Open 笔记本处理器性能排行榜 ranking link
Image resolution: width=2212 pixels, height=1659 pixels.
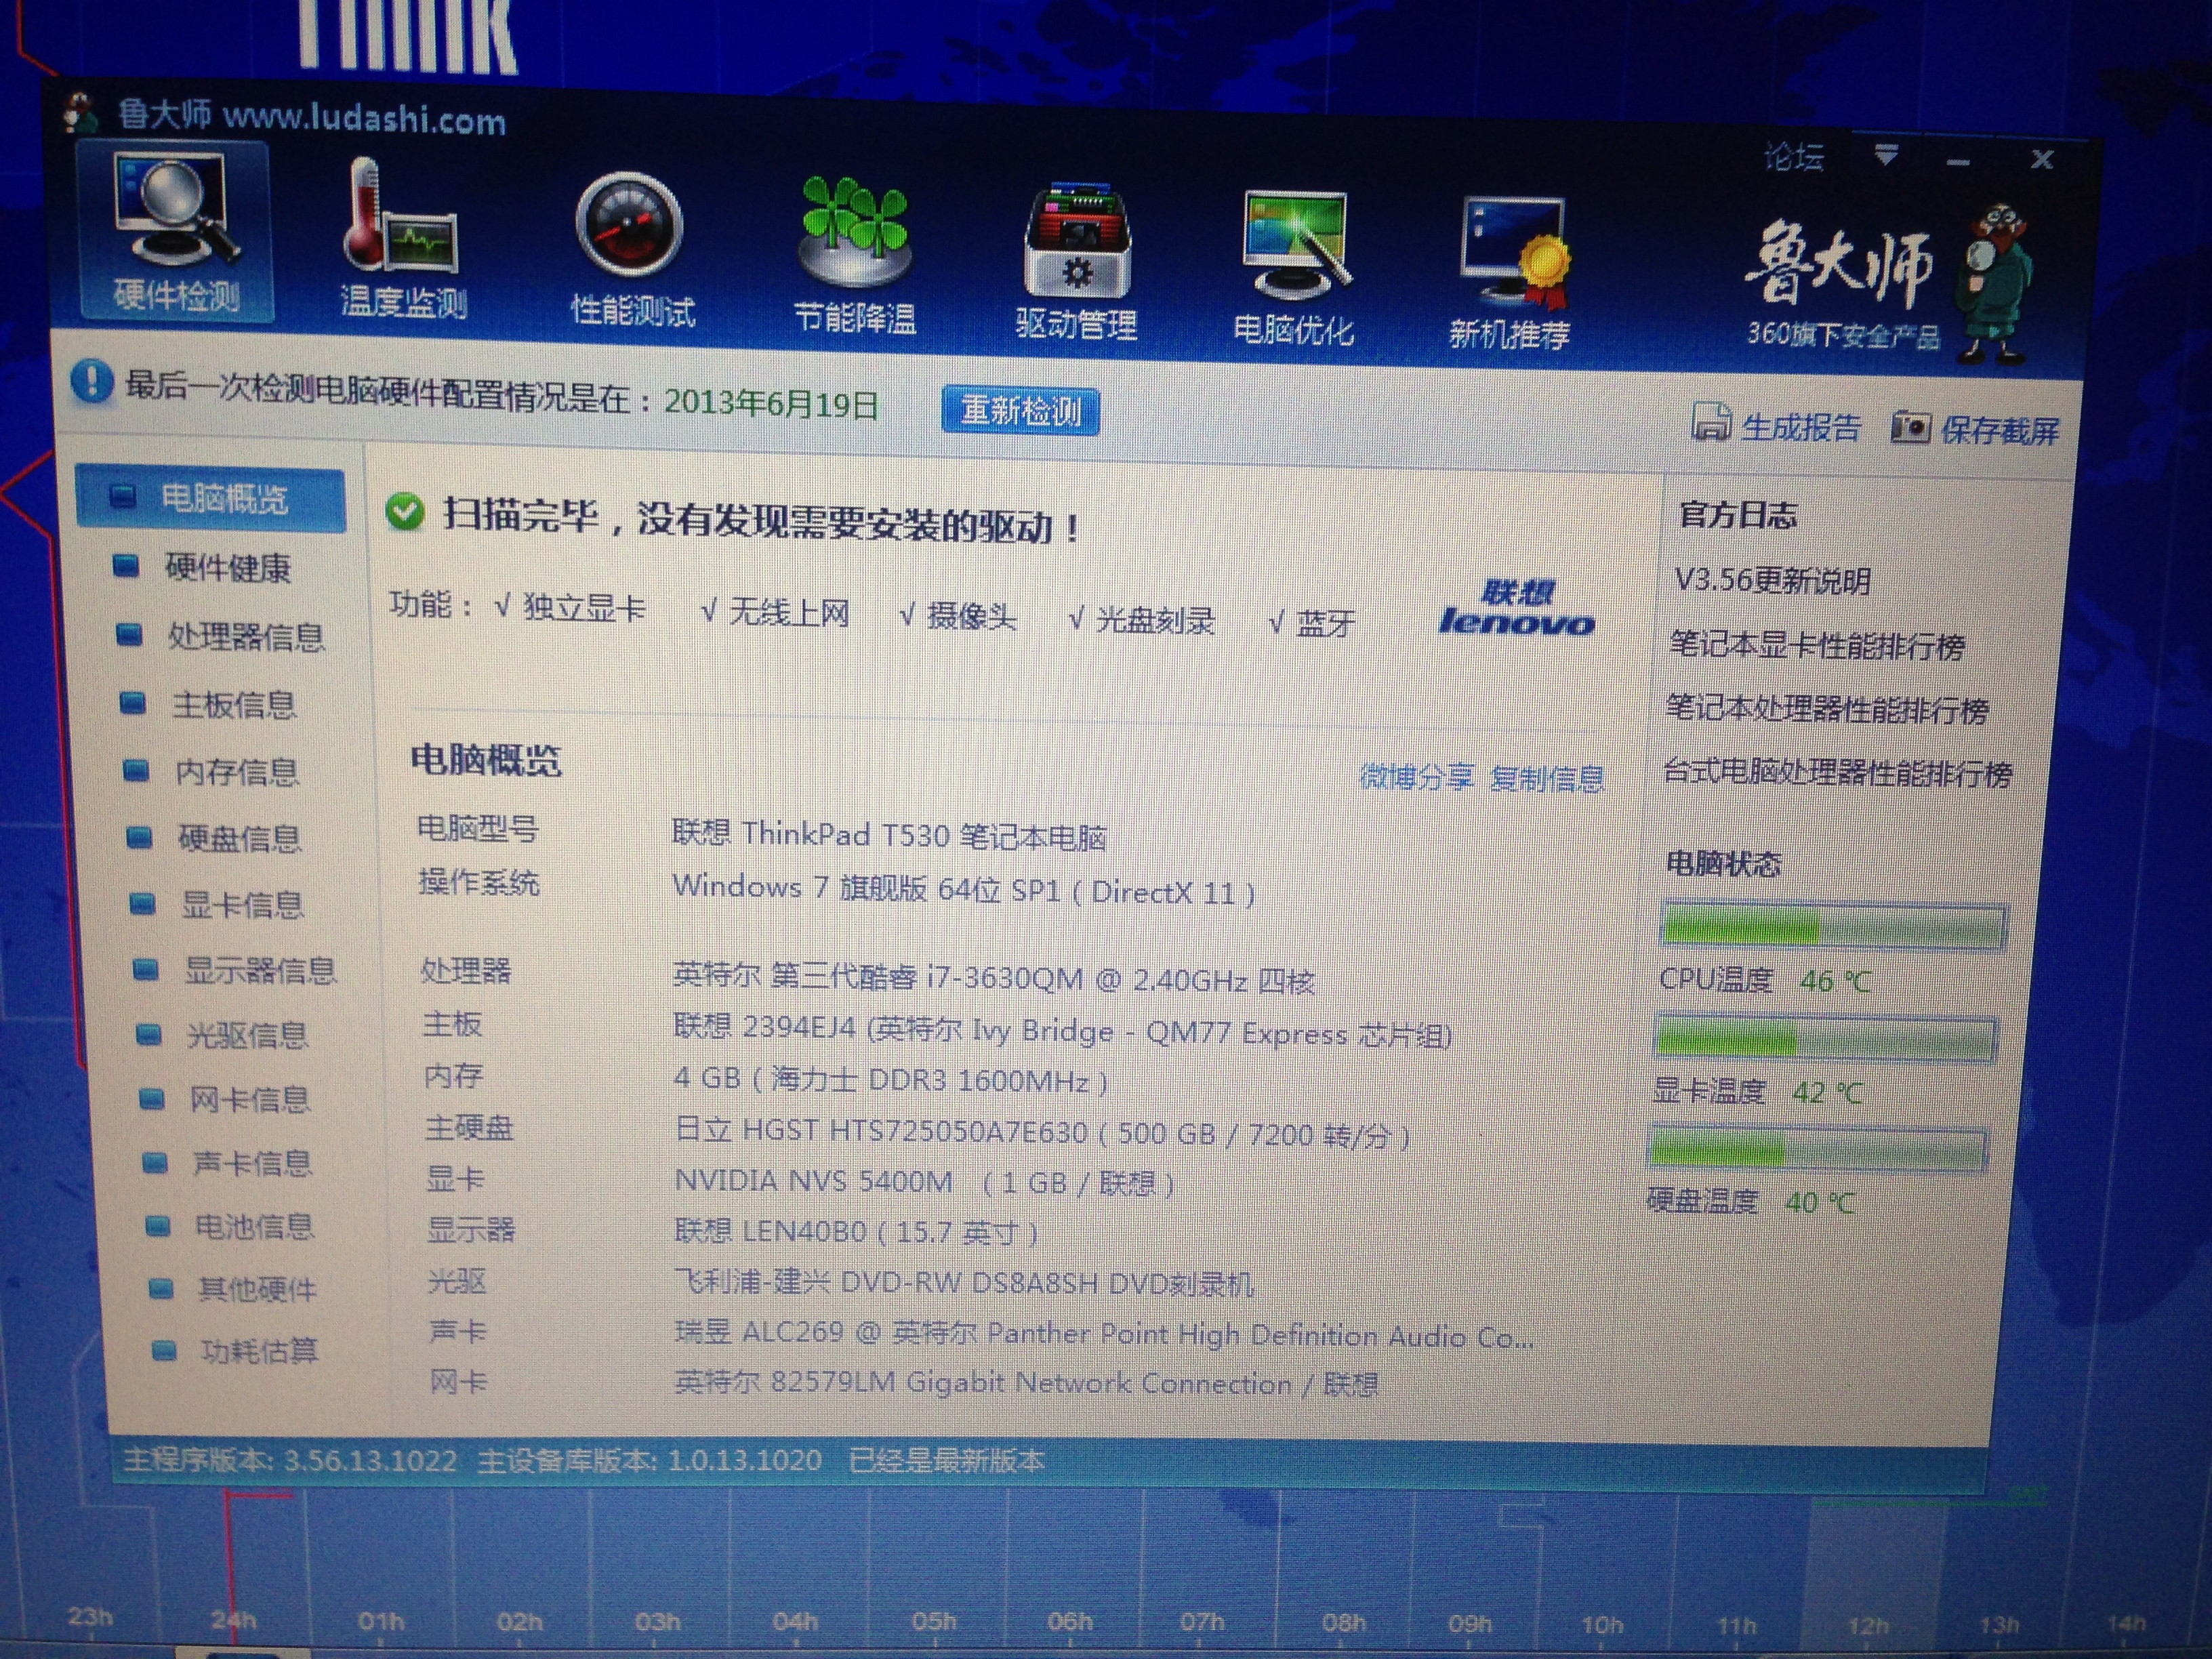(1826, 709)
